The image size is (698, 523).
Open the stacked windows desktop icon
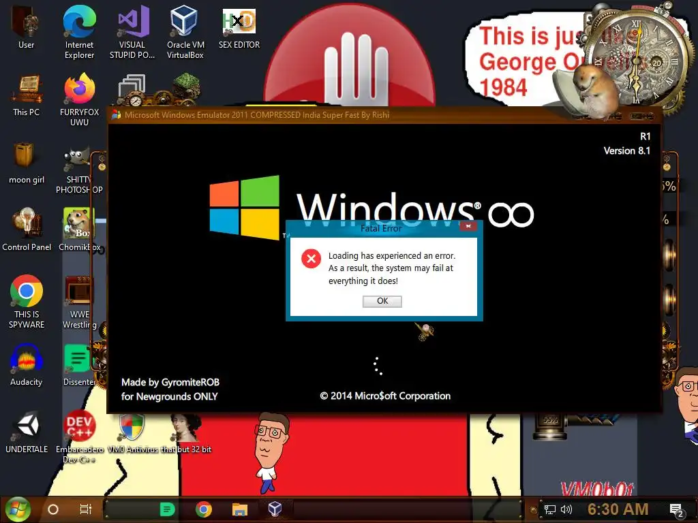pos(132,90)
